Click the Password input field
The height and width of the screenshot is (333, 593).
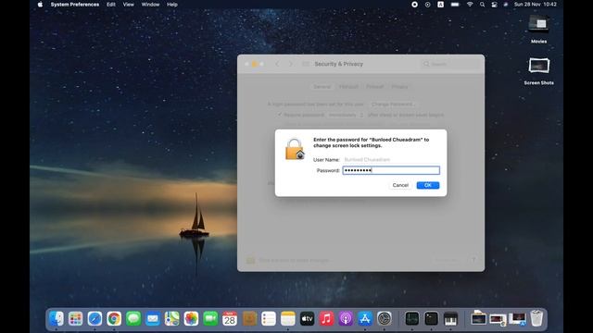pos(391,170)
